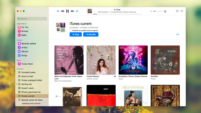
Task: Click the Search field in sidebar
Action: pos(32,19)
